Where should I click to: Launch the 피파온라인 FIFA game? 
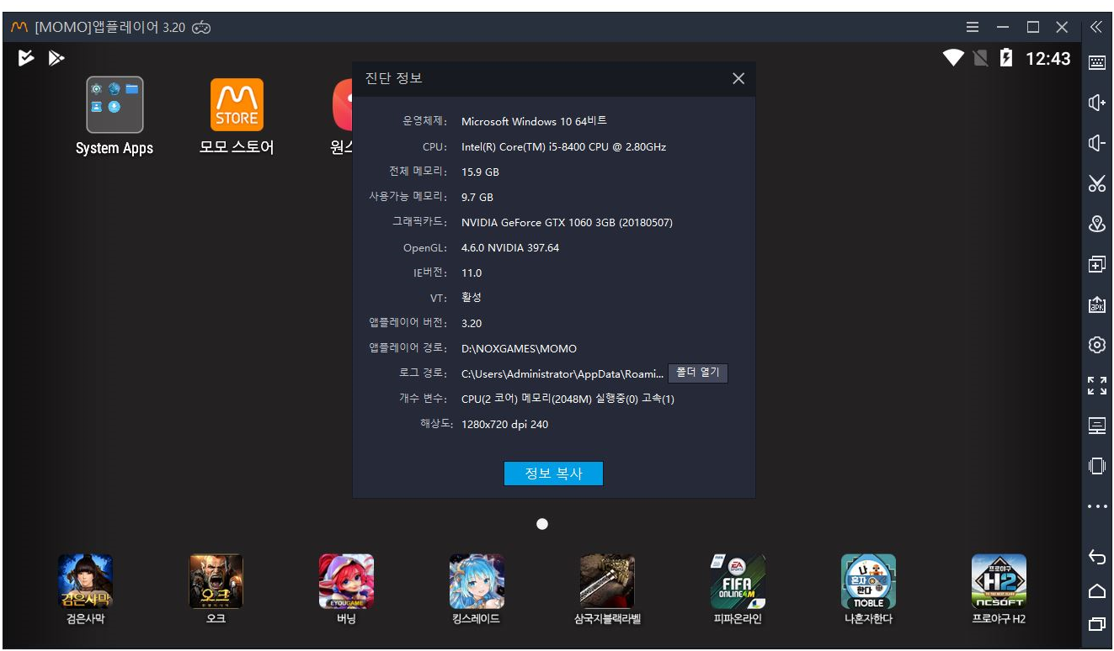pos(738,581)
